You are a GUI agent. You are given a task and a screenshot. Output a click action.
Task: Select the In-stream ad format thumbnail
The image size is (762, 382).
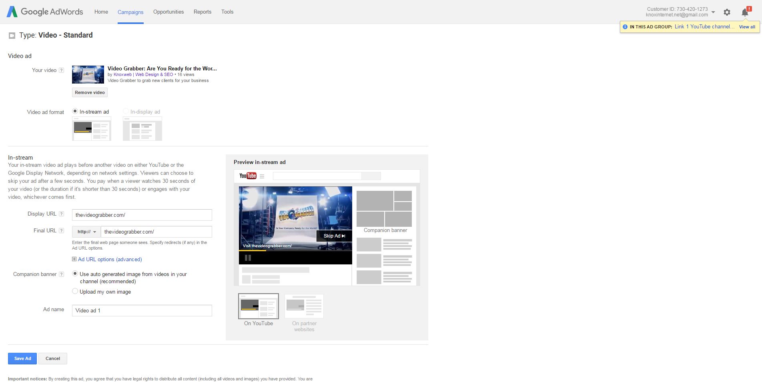(92, 129)
